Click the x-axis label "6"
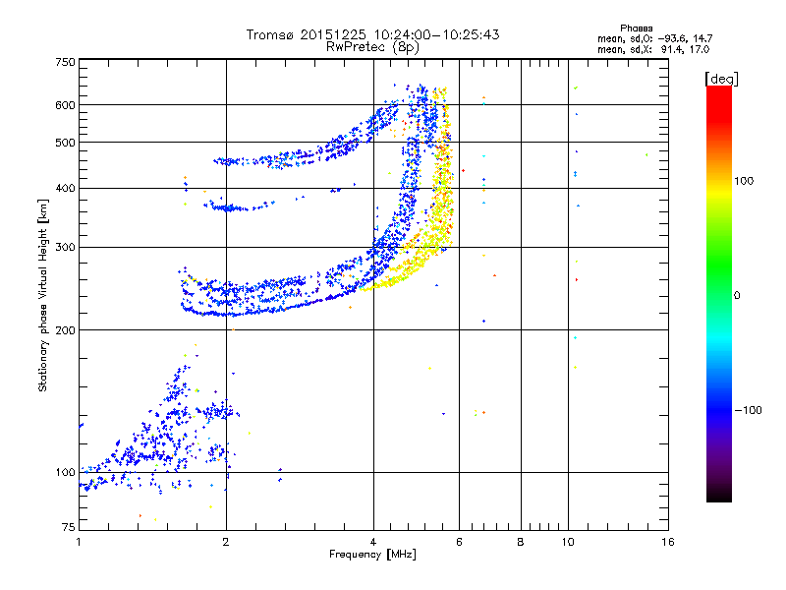The height and width of the screenshot is (590, 786). (x=459, y=542)
